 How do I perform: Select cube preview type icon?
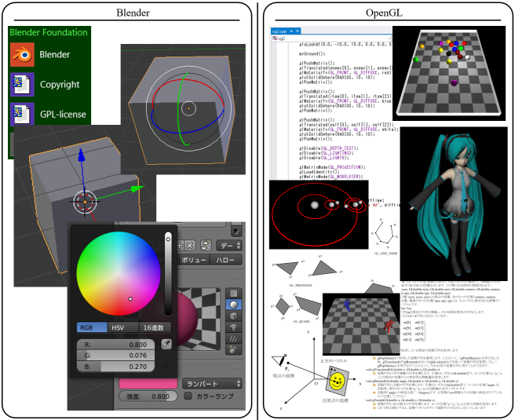pyautogui.click(x=233, y=316)
